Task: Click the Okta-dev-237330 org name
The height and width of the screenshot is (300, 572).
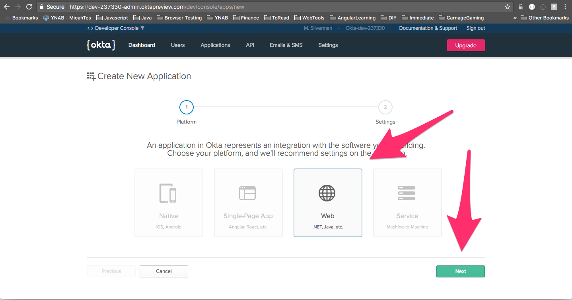Action: click(x=365, y=28)
